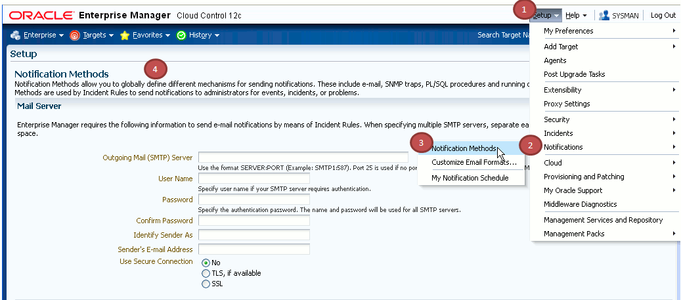Choose Middleware Diagnostics menu item

[x=581, y=204]
